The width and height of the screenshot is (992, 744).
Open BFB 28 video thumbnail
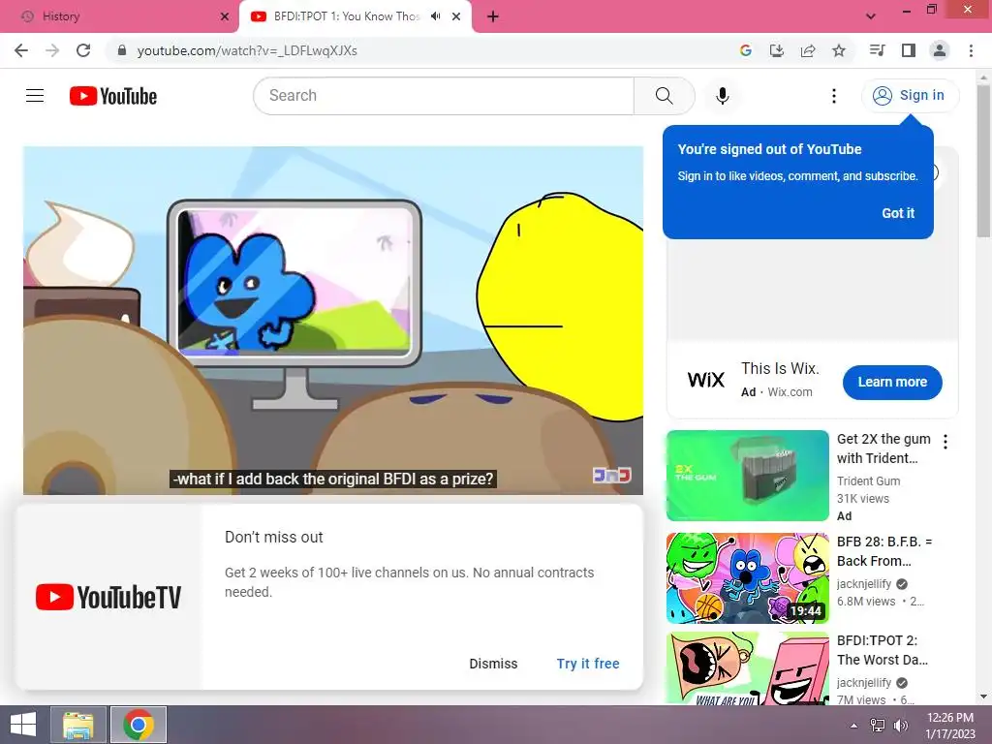click(747, 578)
